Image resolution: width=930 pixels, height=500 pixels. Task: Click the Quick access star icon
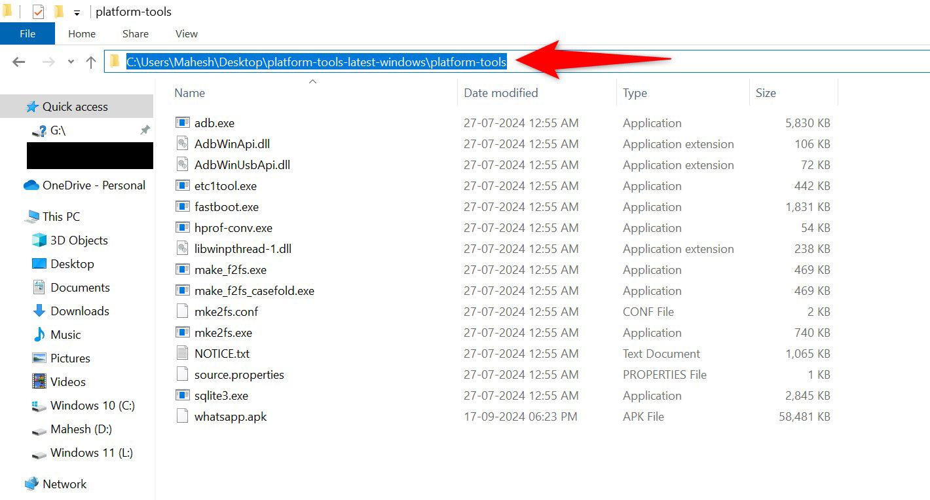[32, 107]
